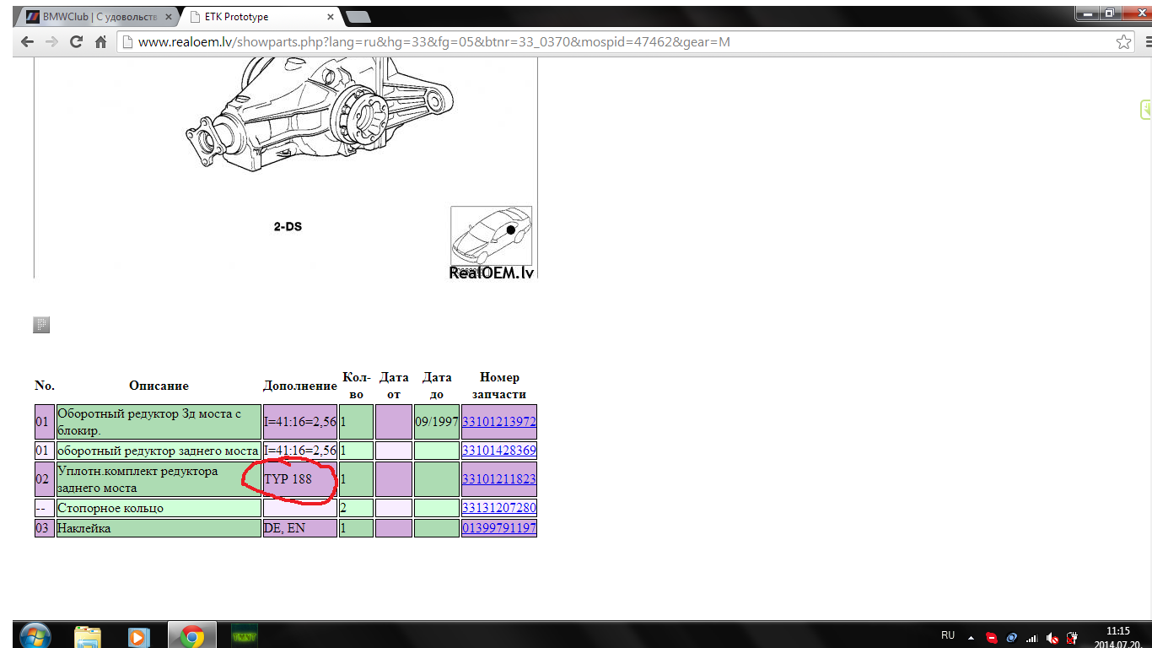The image size is (1152, 648).
Task: Click the browser forward arrow
Action: coord(51,42)
